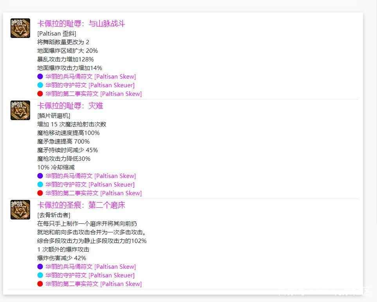Click talisman icon beside 灾难 entry
This screenshot has width=377, height=302.
[x=20, y=110]
